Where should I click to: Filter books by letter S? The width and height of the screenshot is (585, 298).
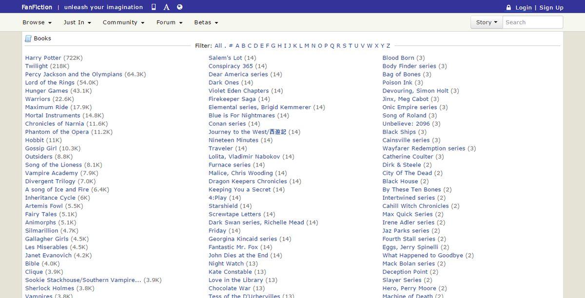[x=344, y=46]
